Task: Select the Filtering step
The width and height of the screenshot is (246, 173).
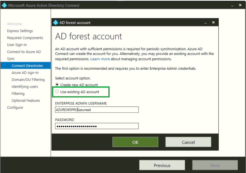Action: point(18,94)
